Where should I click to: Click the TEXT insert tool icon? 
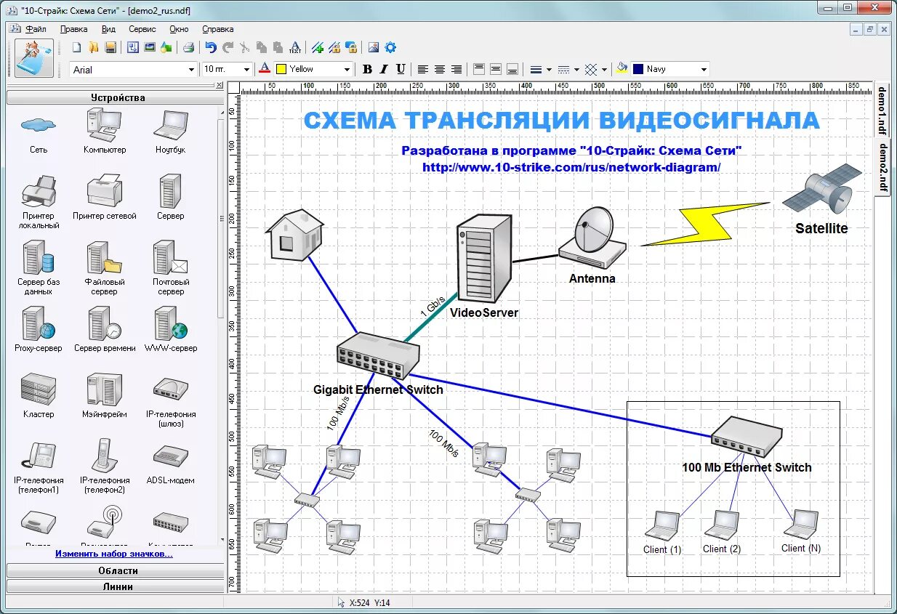[x=294, y=48]
